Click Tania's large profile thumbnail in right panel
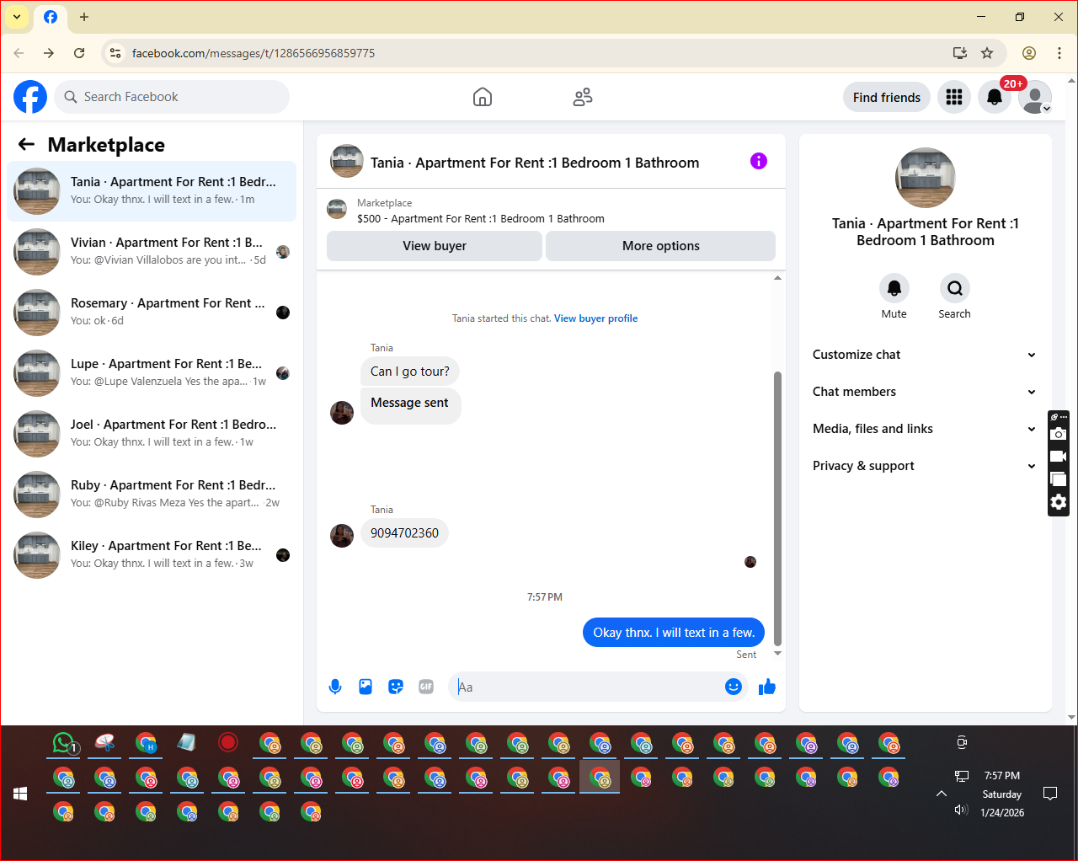The height and width of the screenshot is (861, 1078). coord(926,178)
